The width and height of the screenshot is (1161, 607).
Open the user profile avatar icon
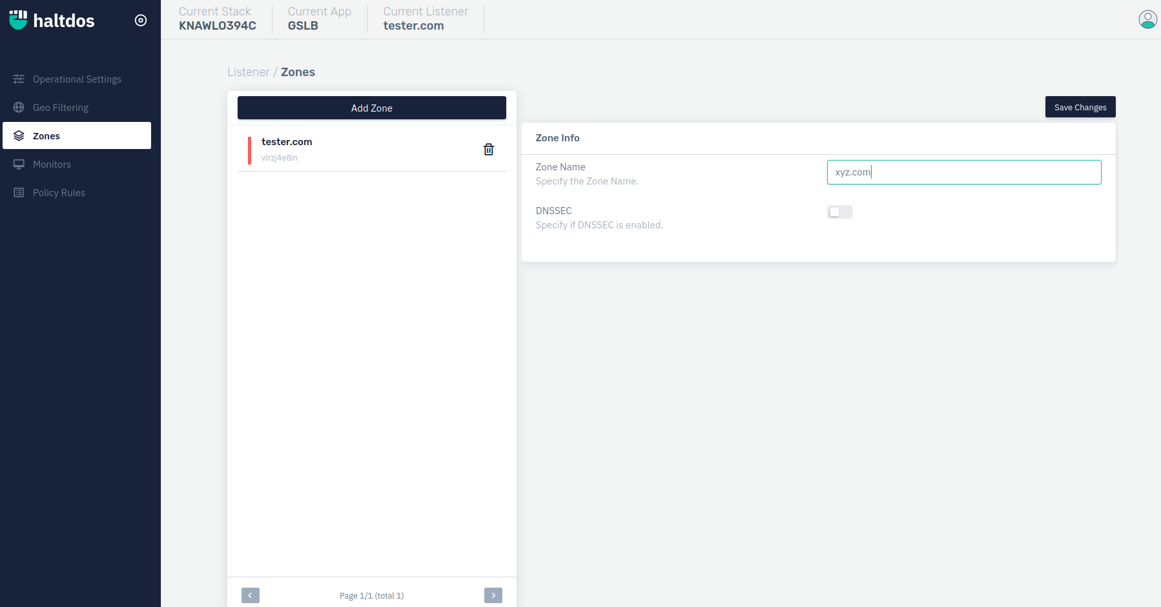pos(1147,19)
